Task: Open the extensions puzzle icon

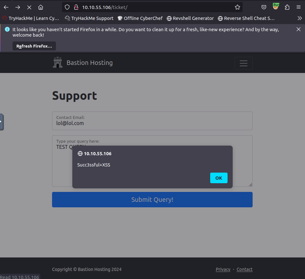Action: [287, 7]
